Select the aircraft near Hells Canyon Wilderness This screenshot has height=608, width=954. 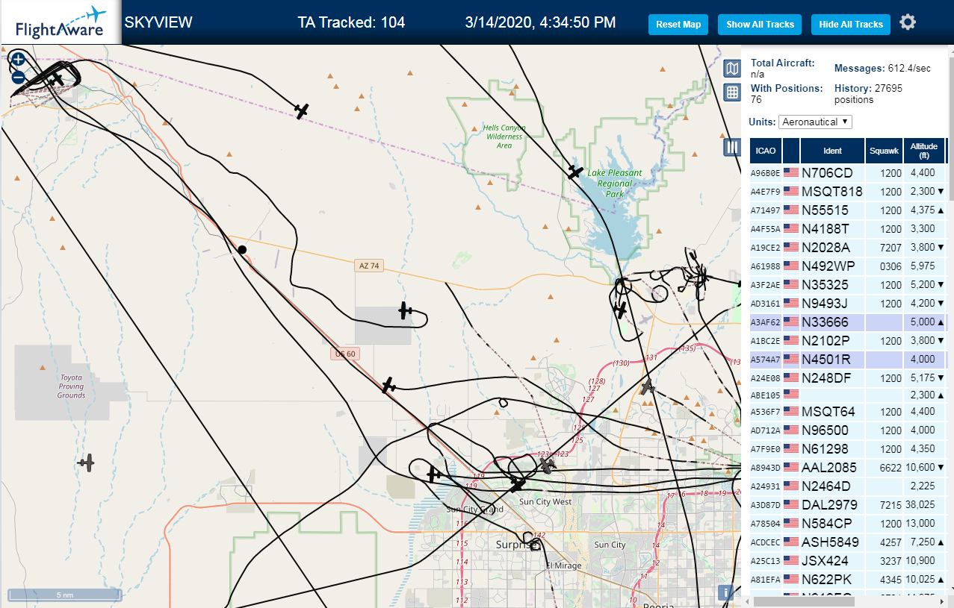pyautogui.click(x=301, y=111)
